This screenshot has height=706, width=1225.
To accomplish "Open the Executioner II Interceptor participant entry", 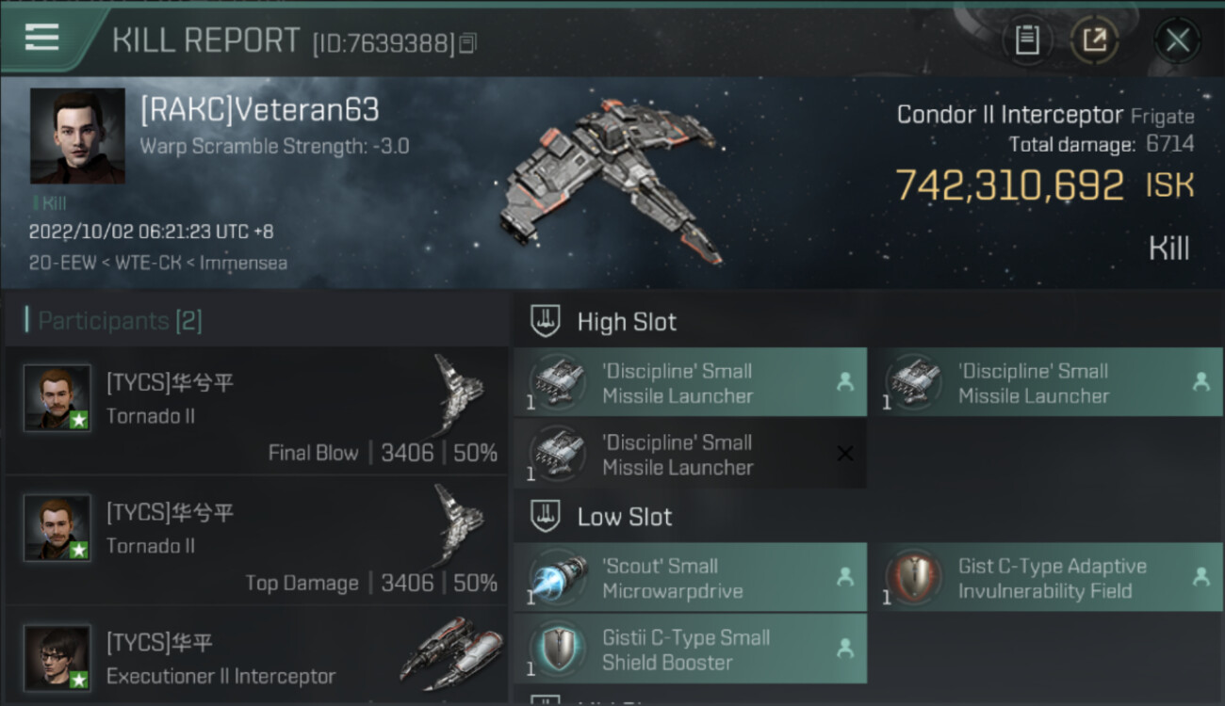I will pyautogui.click(x=256, y=657).
